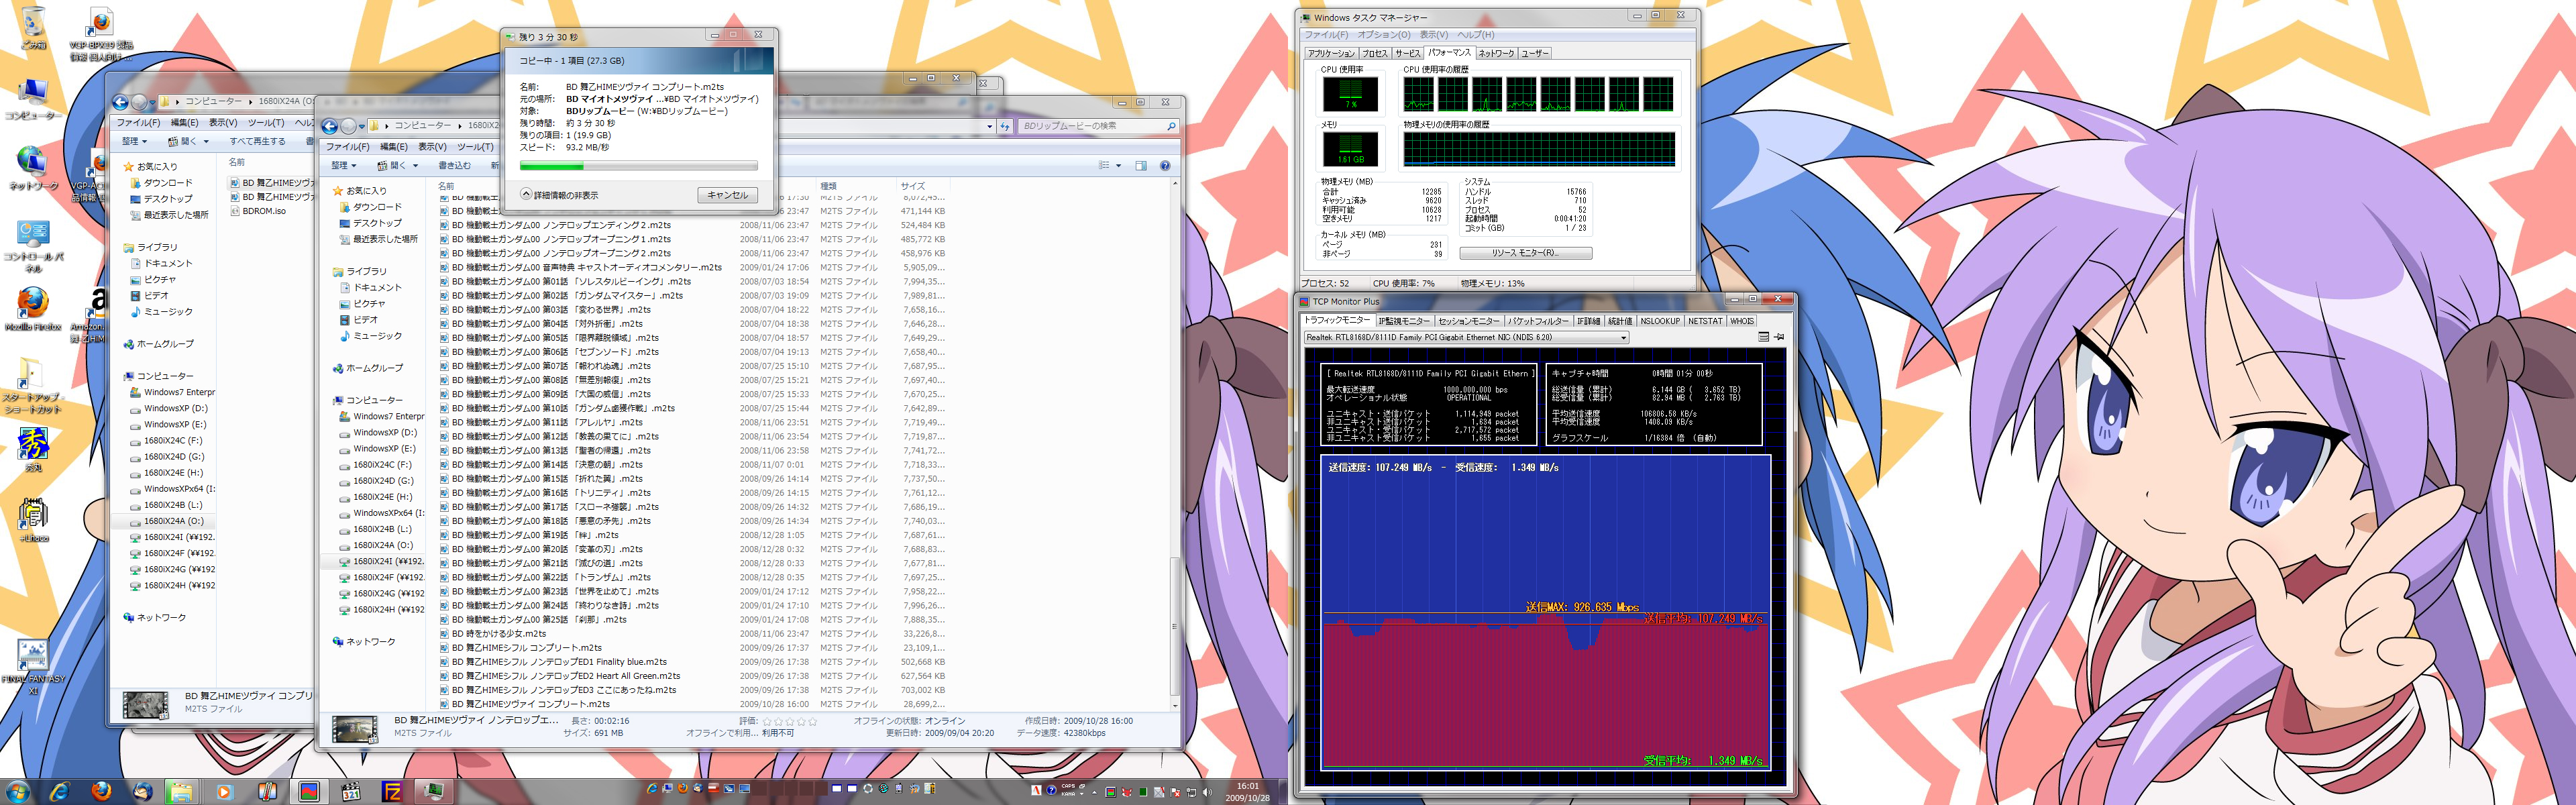
Task: Open Media Player Classic taskbar icon
Action: [x=351, y=791]
